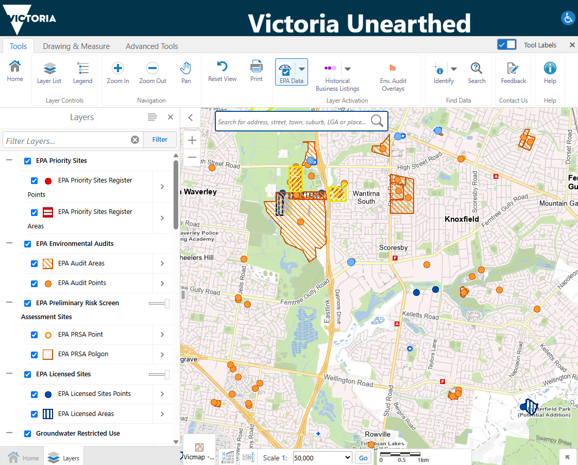Uncheck Groundwater Restricted Use checkbox
The height and width of the screenshot is (465, 578).
28,434
